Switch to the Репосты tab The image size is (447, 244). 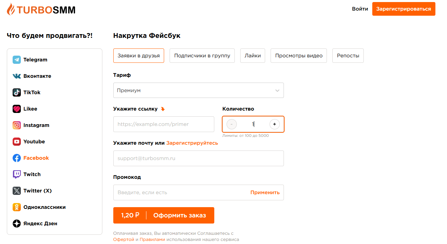(348, 56)
